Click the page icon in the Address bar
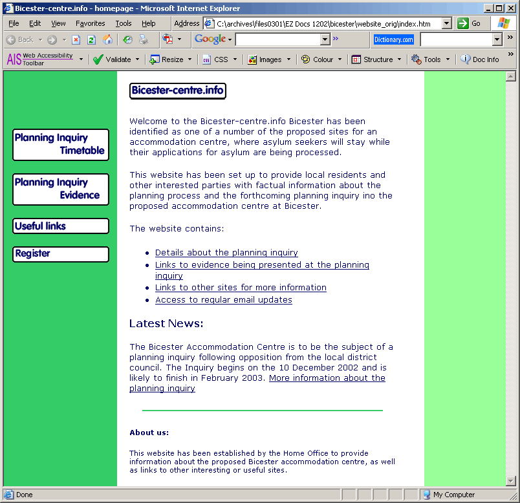Viewport: 520px width, 503px height. click(x=209, y=23)
